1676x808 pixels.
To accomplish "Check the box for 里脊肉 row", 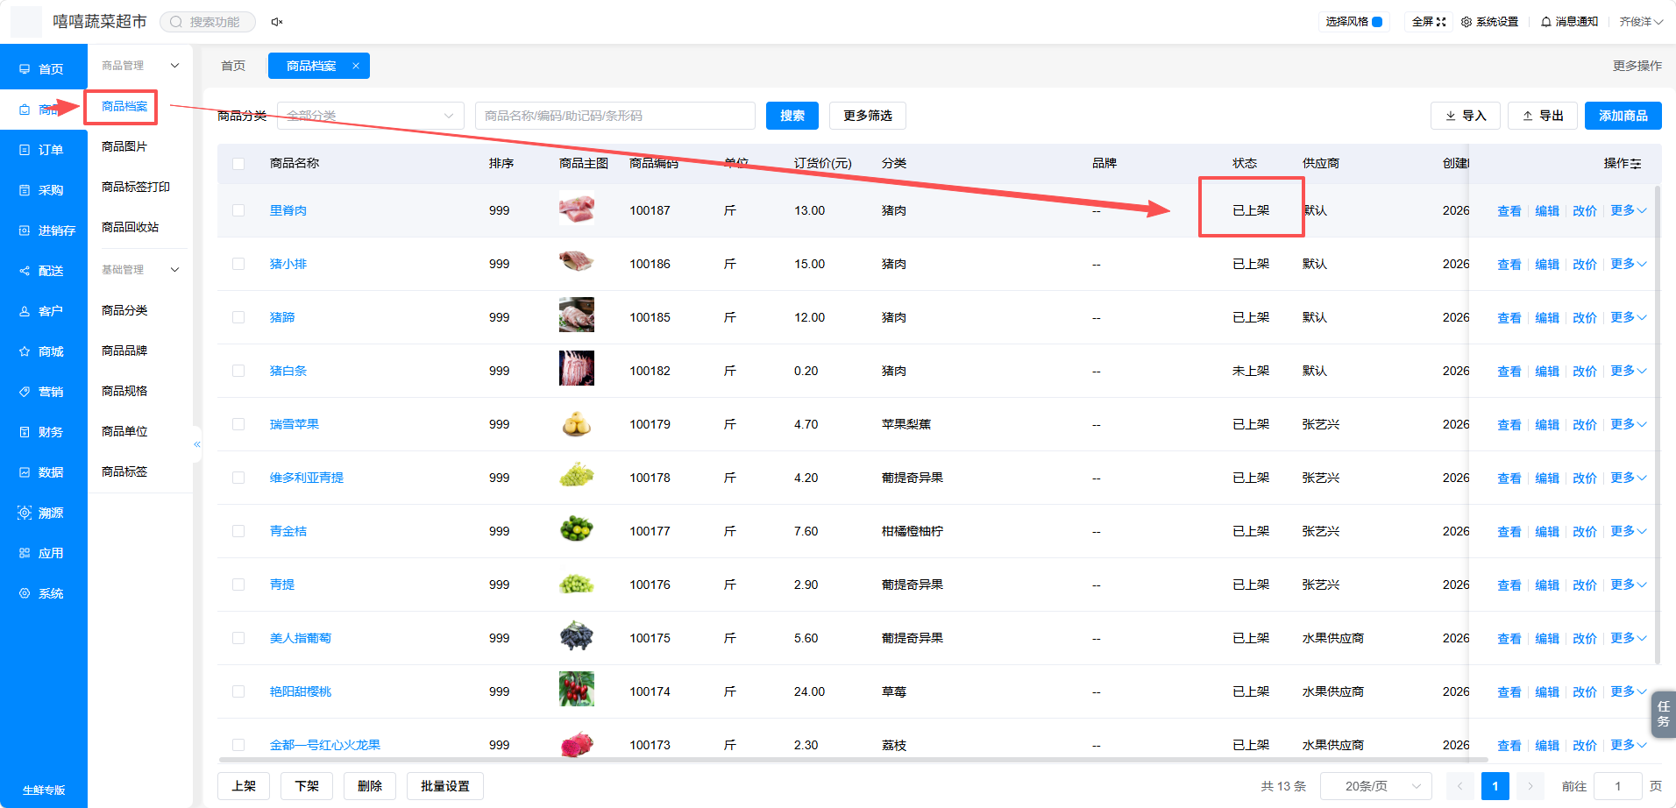I will tap(238, 210).
